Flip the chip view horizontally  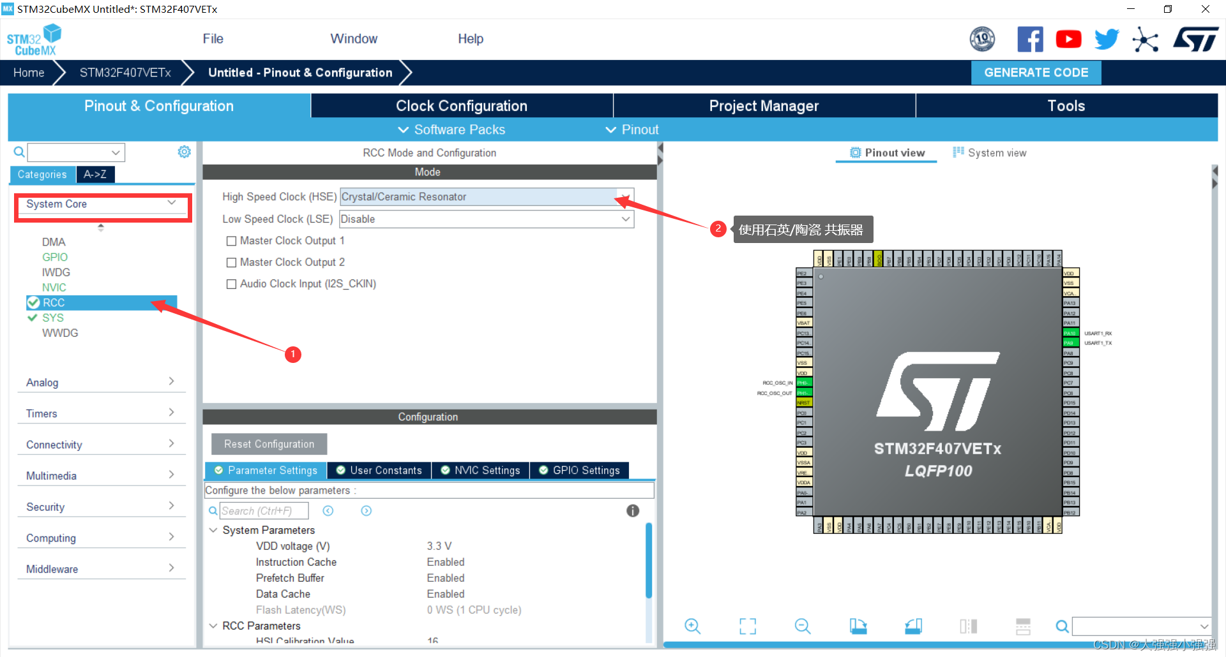coord(968,626)
